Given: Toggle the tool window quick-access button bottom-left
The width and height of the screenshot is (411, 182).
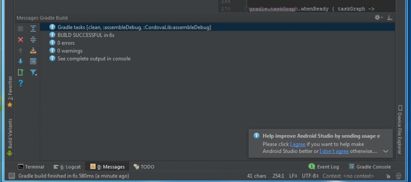Looking at the screenshot, I should 11,176.
